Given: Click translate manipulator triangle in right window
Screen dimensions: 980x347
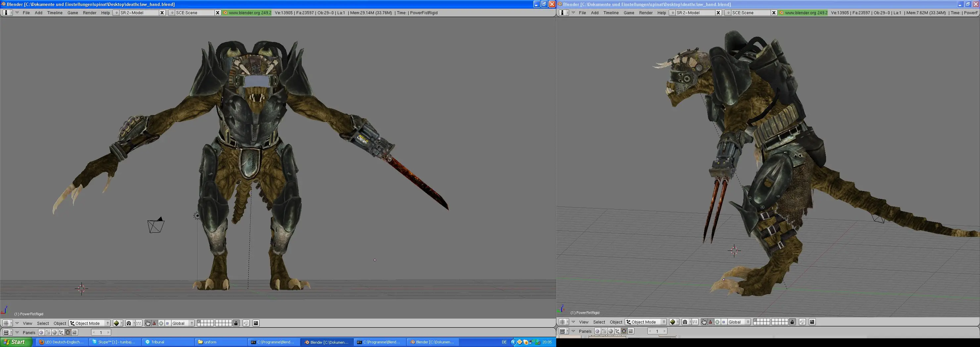Looking at the screenshot, I should pos(710,322).
